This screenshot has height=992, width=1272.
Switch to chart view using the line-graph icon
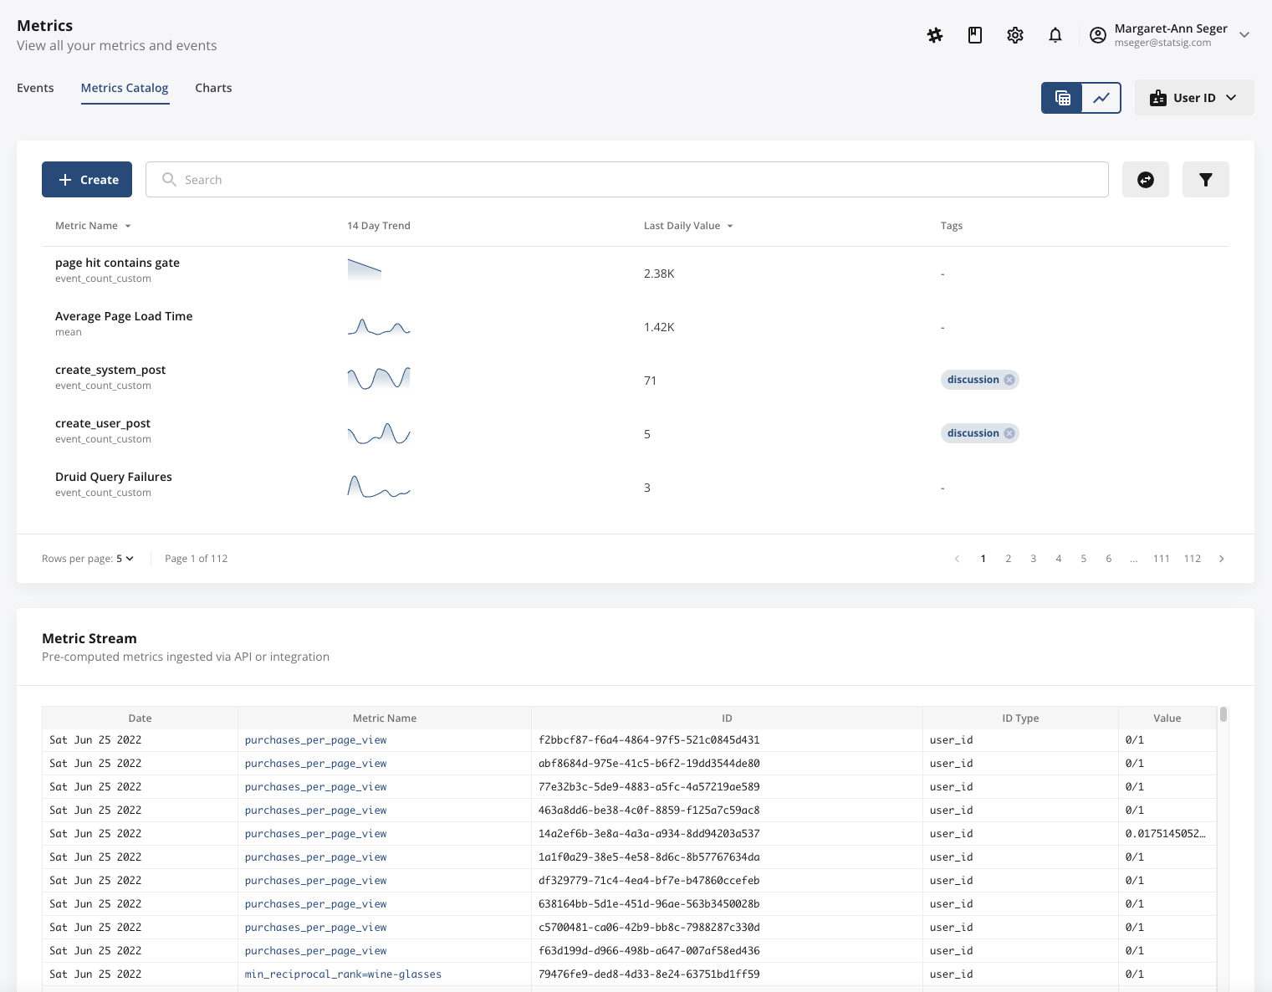tap(1101, 98)
